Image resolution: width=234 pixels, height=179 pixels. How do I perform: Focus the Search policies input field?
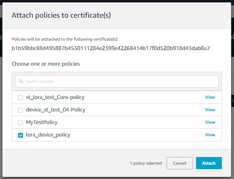coord(117,81)
